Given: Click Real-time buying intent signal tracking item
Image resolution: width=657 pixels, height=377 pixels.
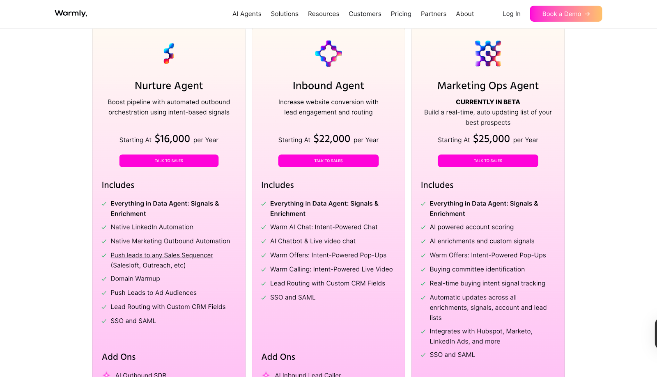Looking at the screenshot, I should [487, 283].
